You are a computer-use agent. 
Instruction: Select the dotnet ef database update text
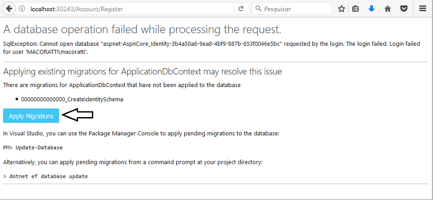point(49,176)
